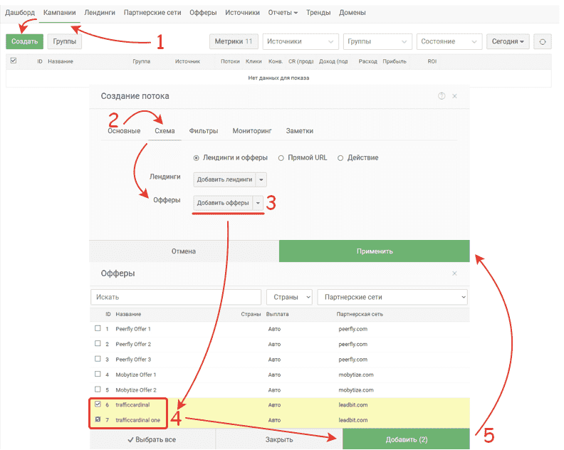Click the refresh icon next to Сегодня
This screenshot has height=450, width=564.
click(x=543, y=42)
